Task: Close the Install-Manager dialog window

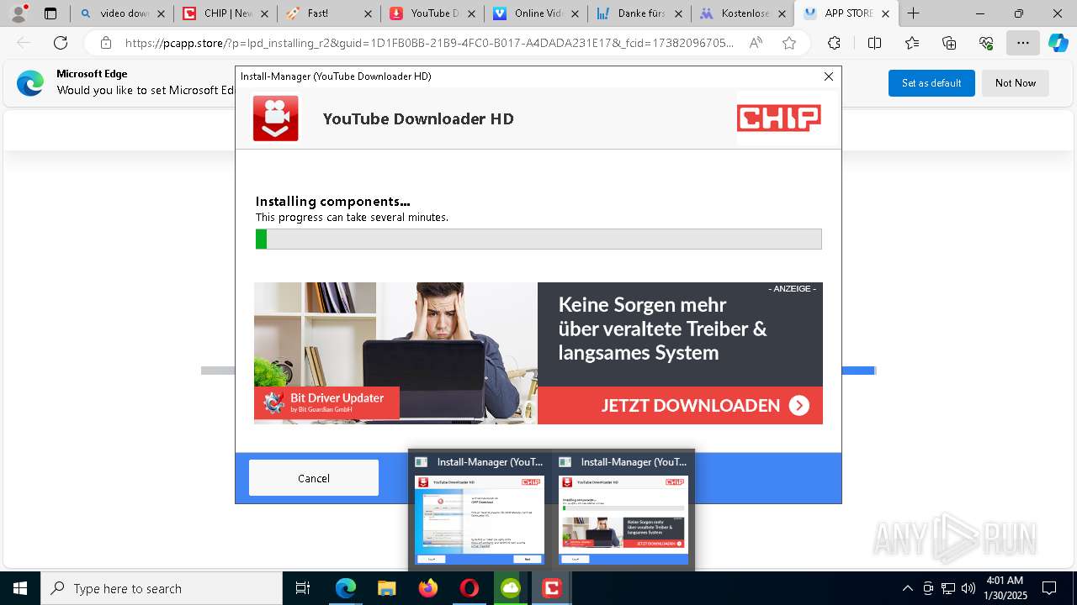Action: [829, 76]
